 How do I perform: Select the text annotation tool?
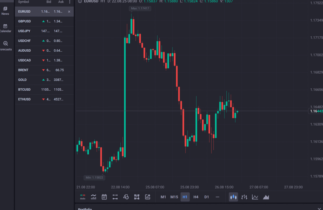pyautogui.click(x=137, y=197)
